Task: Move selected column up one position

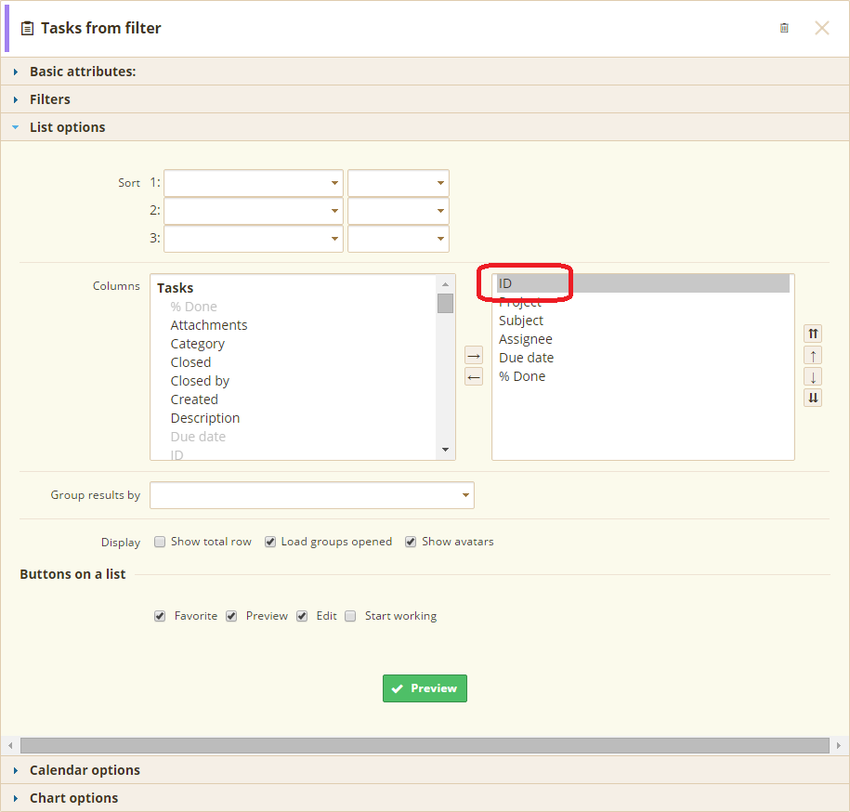Action: pos(813,356)
